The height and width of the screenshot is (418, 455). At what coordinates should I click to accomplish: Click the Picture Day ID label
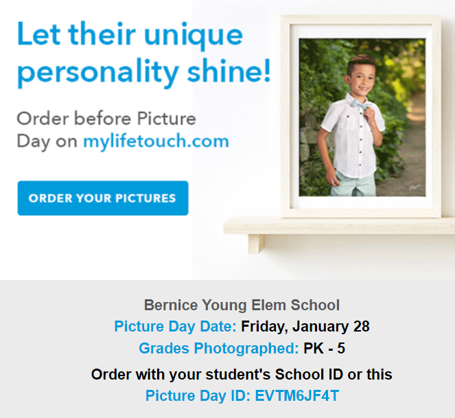point(198,395)
